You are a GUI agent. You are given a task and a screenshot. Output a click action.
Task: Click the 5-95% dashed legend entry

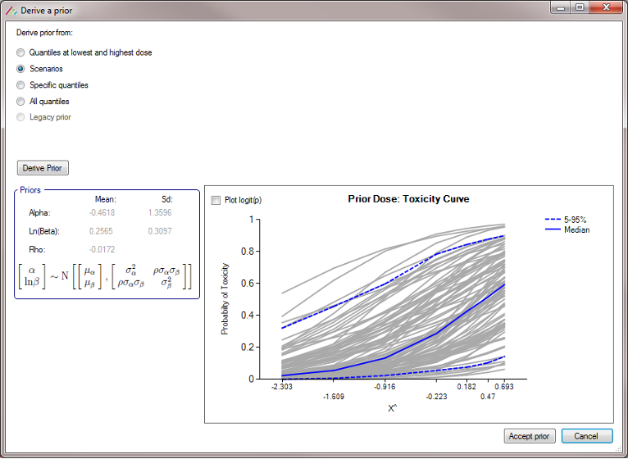coord(566,220)
